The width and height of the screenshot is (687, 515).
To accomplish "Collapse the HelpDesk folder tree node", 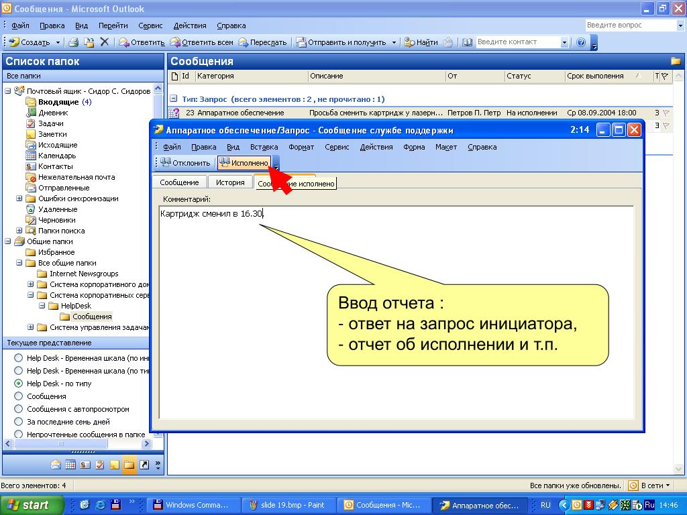I will coord(42,306).
